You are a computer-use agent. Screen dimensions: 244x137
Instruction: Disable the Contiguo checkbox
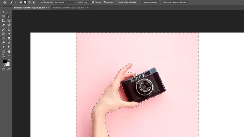coord(105,2)
